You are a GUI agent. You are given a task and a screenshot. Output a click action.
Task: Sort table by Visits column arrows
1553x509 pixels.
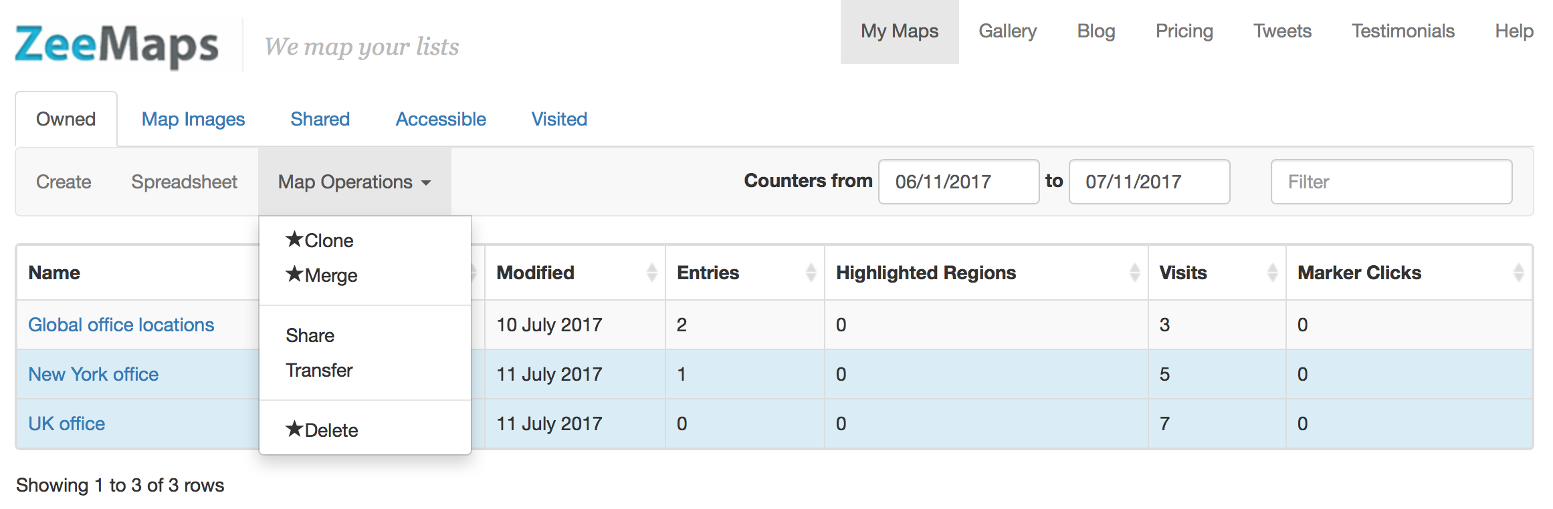point(1272,273)
